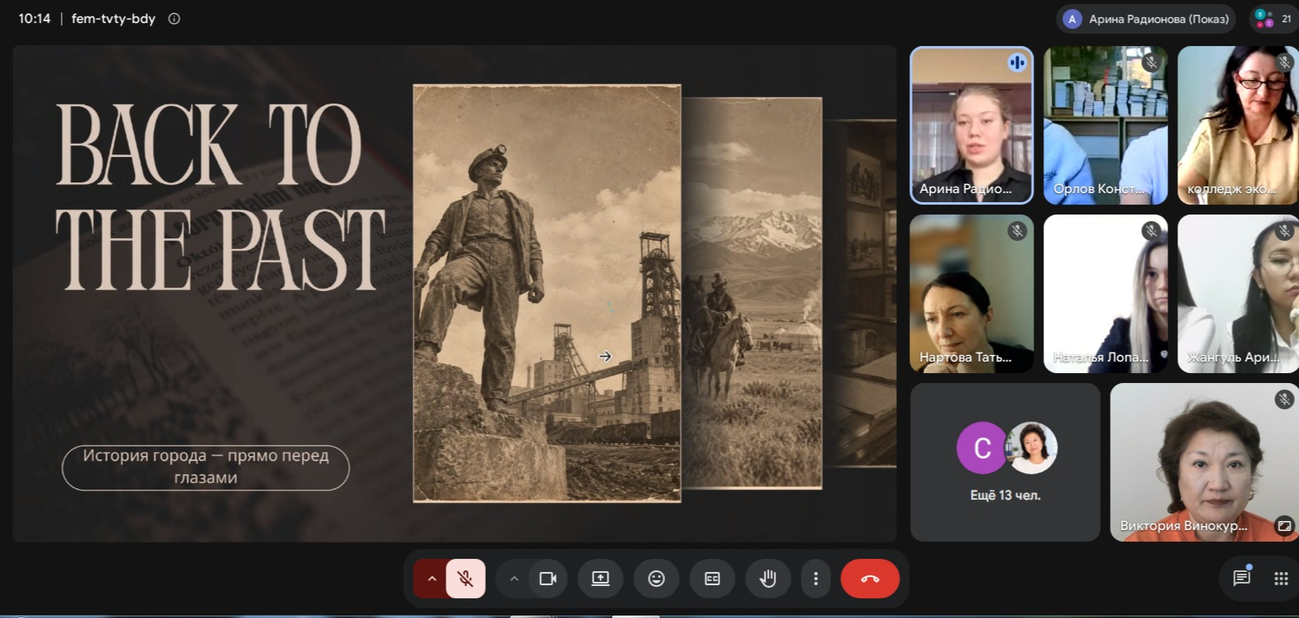This screenshot has height=618, width=1299.
Task: Open video settings chevron beside camera
Action: tap(514, 579)
